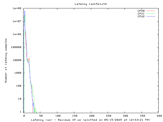Select the CPU0 legend label
Viewport: 163px width, 122px height.
click(x=141, y=11)
